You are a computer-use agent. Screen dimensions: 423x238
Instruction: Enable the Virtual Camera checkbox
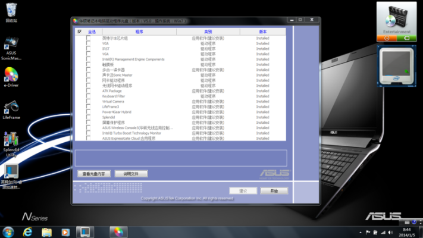point(89,102)
